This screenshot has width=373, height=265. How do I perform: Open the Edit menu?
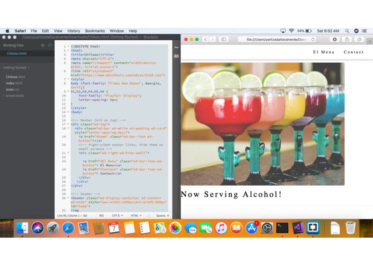coord(46,31)
